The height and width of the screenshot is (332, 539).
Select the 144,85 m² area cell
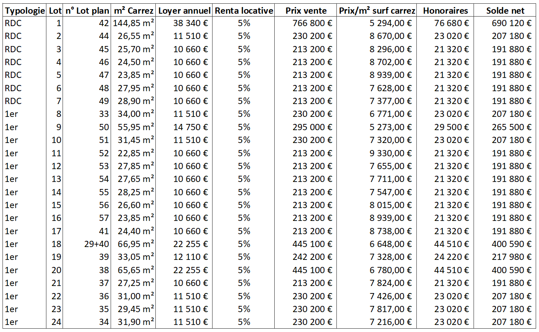(x=133, y=23)
